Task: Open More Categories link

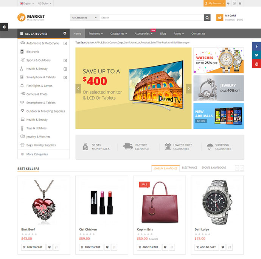Action: [37, 154]
